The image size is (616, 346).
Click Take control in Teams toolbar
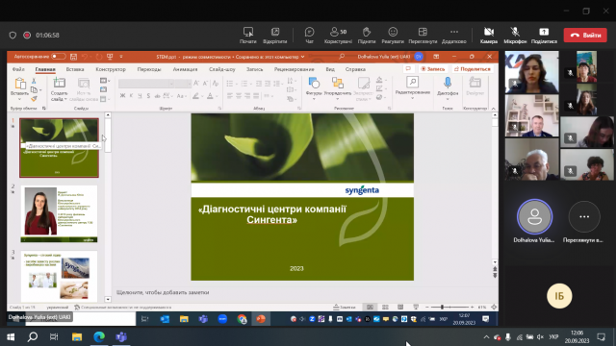tap(248, 36)
